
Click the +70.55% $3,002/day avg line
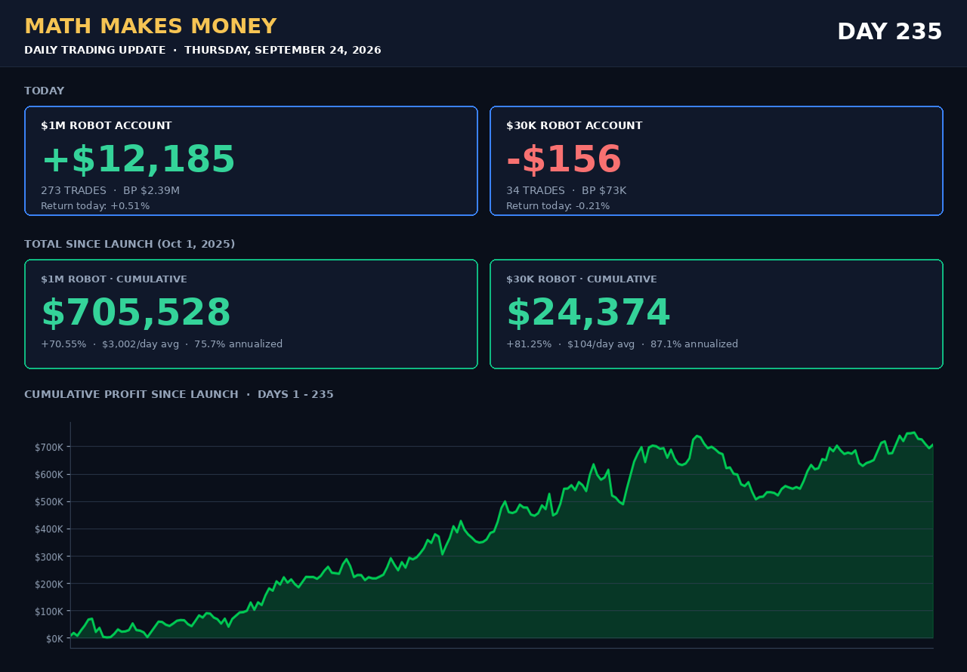tap(162, 344)
